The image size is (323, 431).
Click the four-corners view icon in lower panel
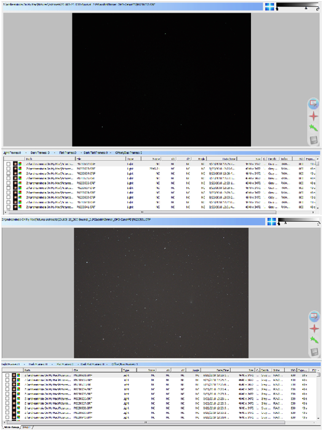pos(271,222)
